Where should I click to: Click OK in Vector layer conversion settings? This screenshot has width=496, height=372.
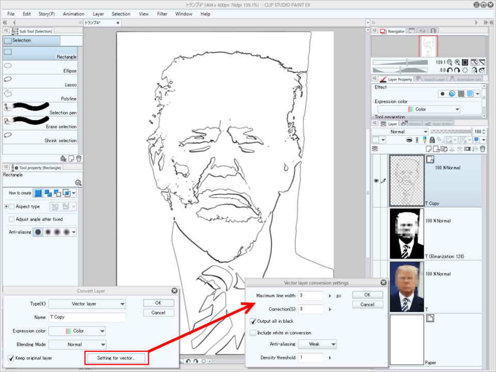click(x=367, y=295)
